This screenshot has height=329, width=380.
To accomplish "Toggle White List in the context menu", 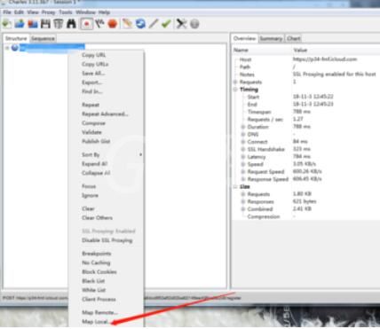I will click(x=93, y=290).
